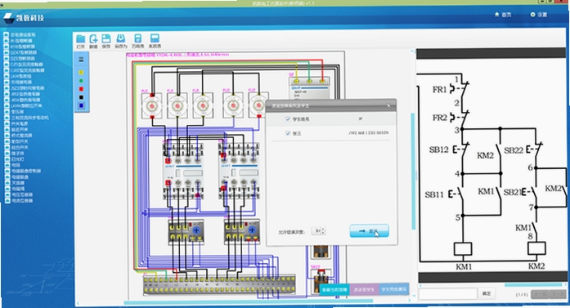570x308 pixels.
Task: Open folder icon beside 电压互感器
Action: [x=7, y=194]
